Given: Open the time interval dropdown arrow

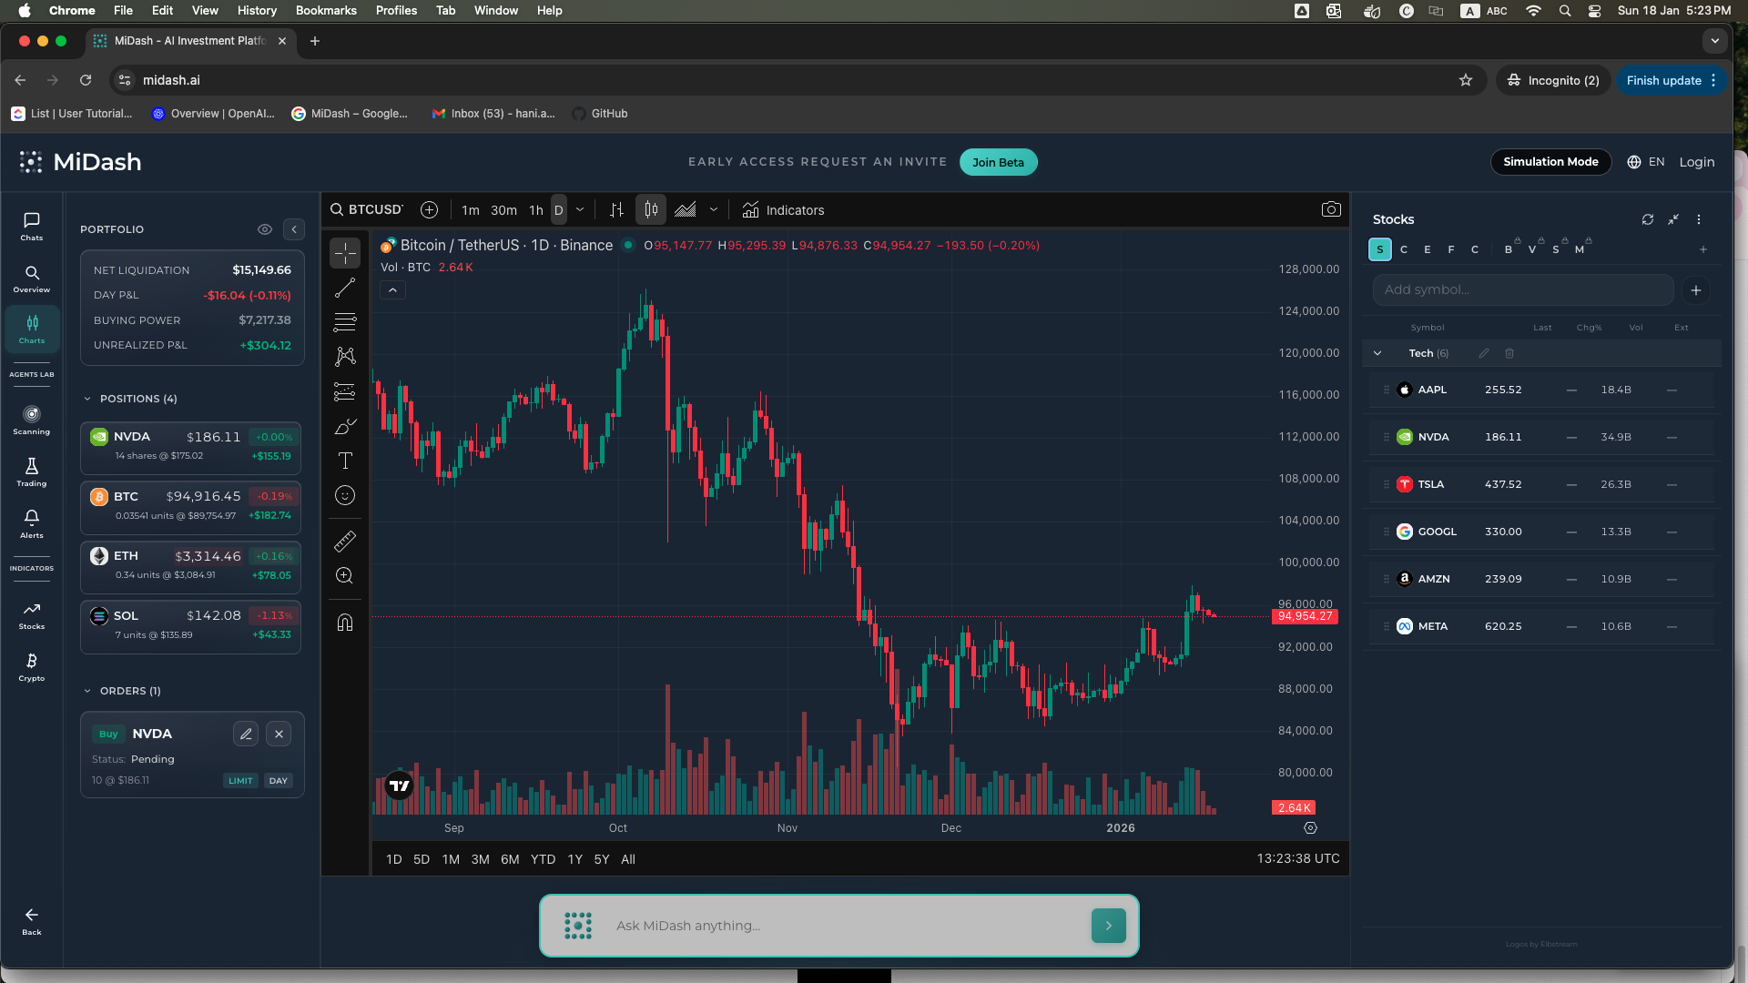Looking at the screenshot, I should (580, 209).
